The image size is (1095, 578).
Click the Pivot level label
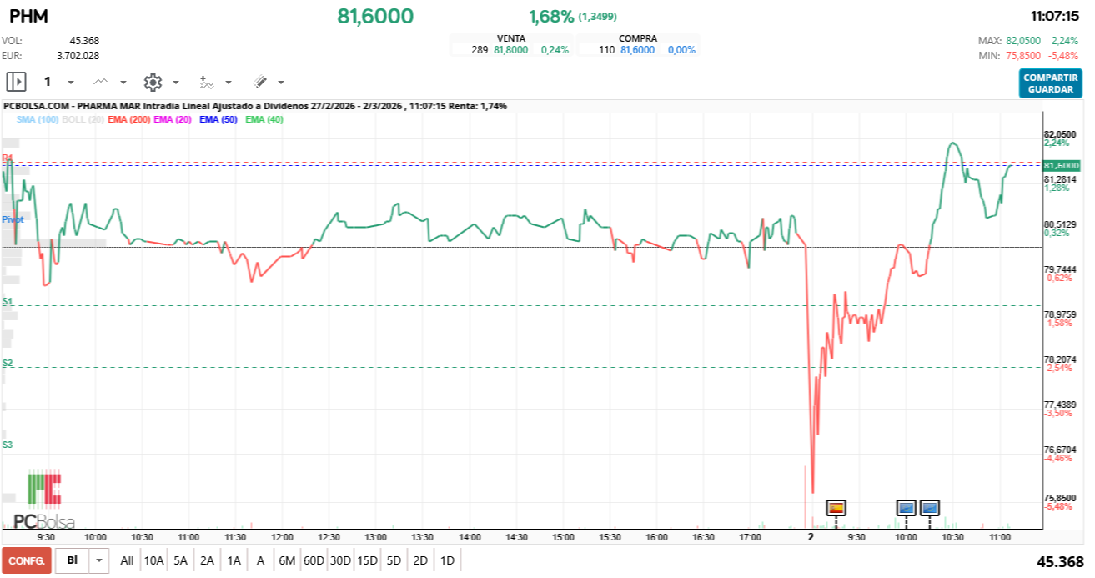pyautogui.click(x=13, y=219)
